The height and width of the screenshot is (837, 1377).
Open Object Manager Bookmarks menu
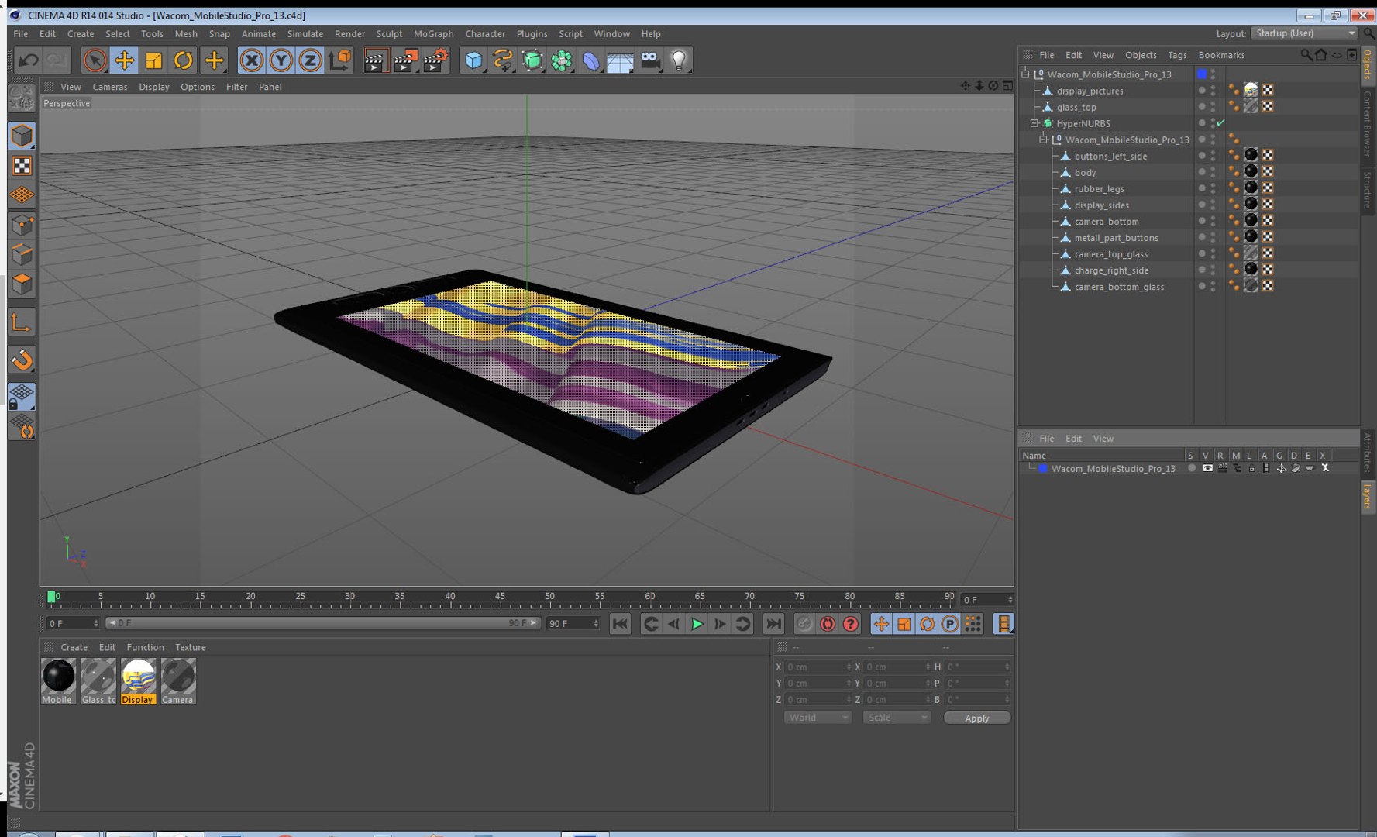(x=1221, y=55)
